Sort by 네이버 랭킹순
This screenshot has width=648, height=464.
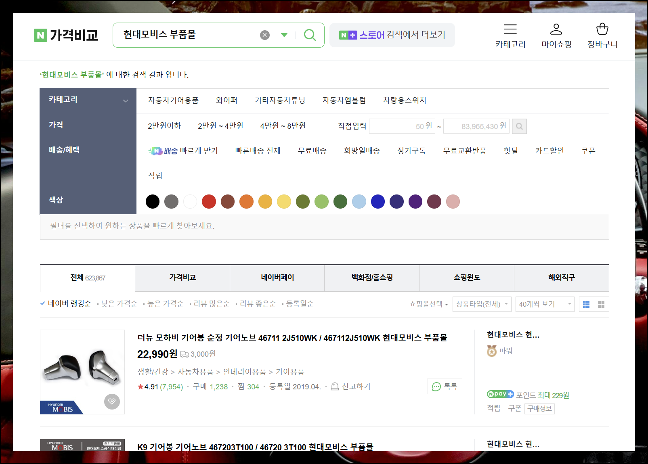pyautogui.click(x=69, y=304)
